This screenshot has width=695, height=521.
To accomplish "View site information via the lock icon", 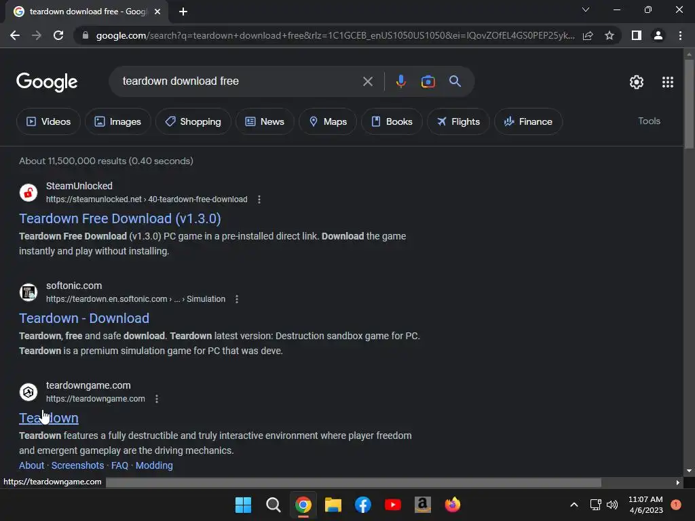I will point(86,35).
